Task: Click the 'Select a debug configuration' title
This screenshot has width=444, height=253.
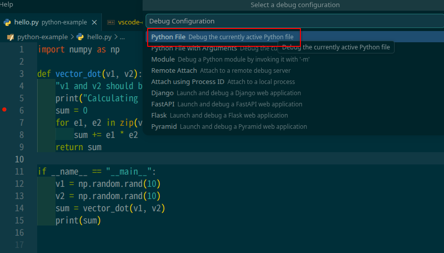Action: tap(295, 5)
